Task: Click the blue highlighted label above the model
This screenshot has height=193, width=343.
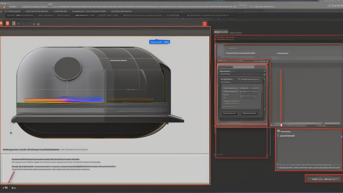Action: [159, 42]
